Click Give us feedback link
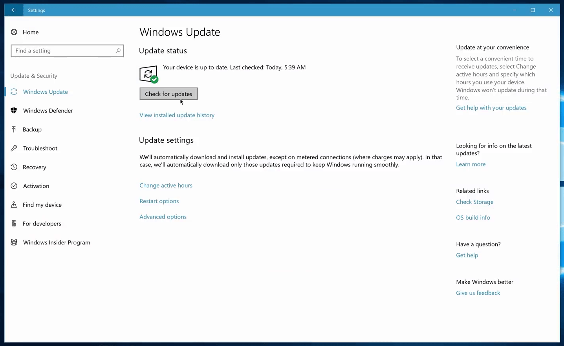 [x=478, y=293]
